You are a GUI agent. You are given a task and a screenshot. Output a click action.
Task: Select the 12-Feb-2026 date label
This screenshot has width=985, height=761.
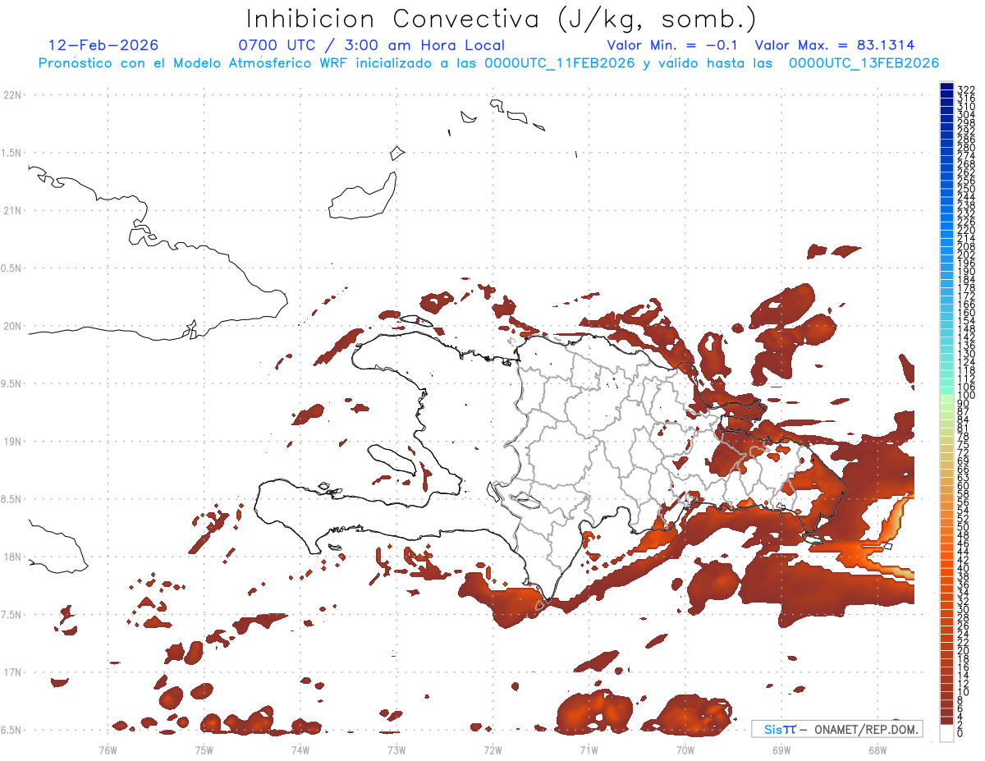tap(103, 45)
